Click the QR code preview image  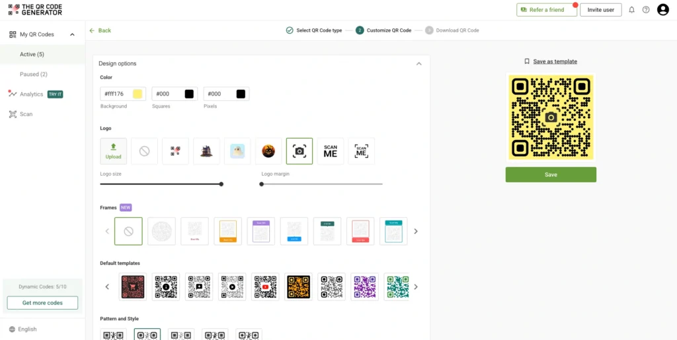click(x=551, y=118)
